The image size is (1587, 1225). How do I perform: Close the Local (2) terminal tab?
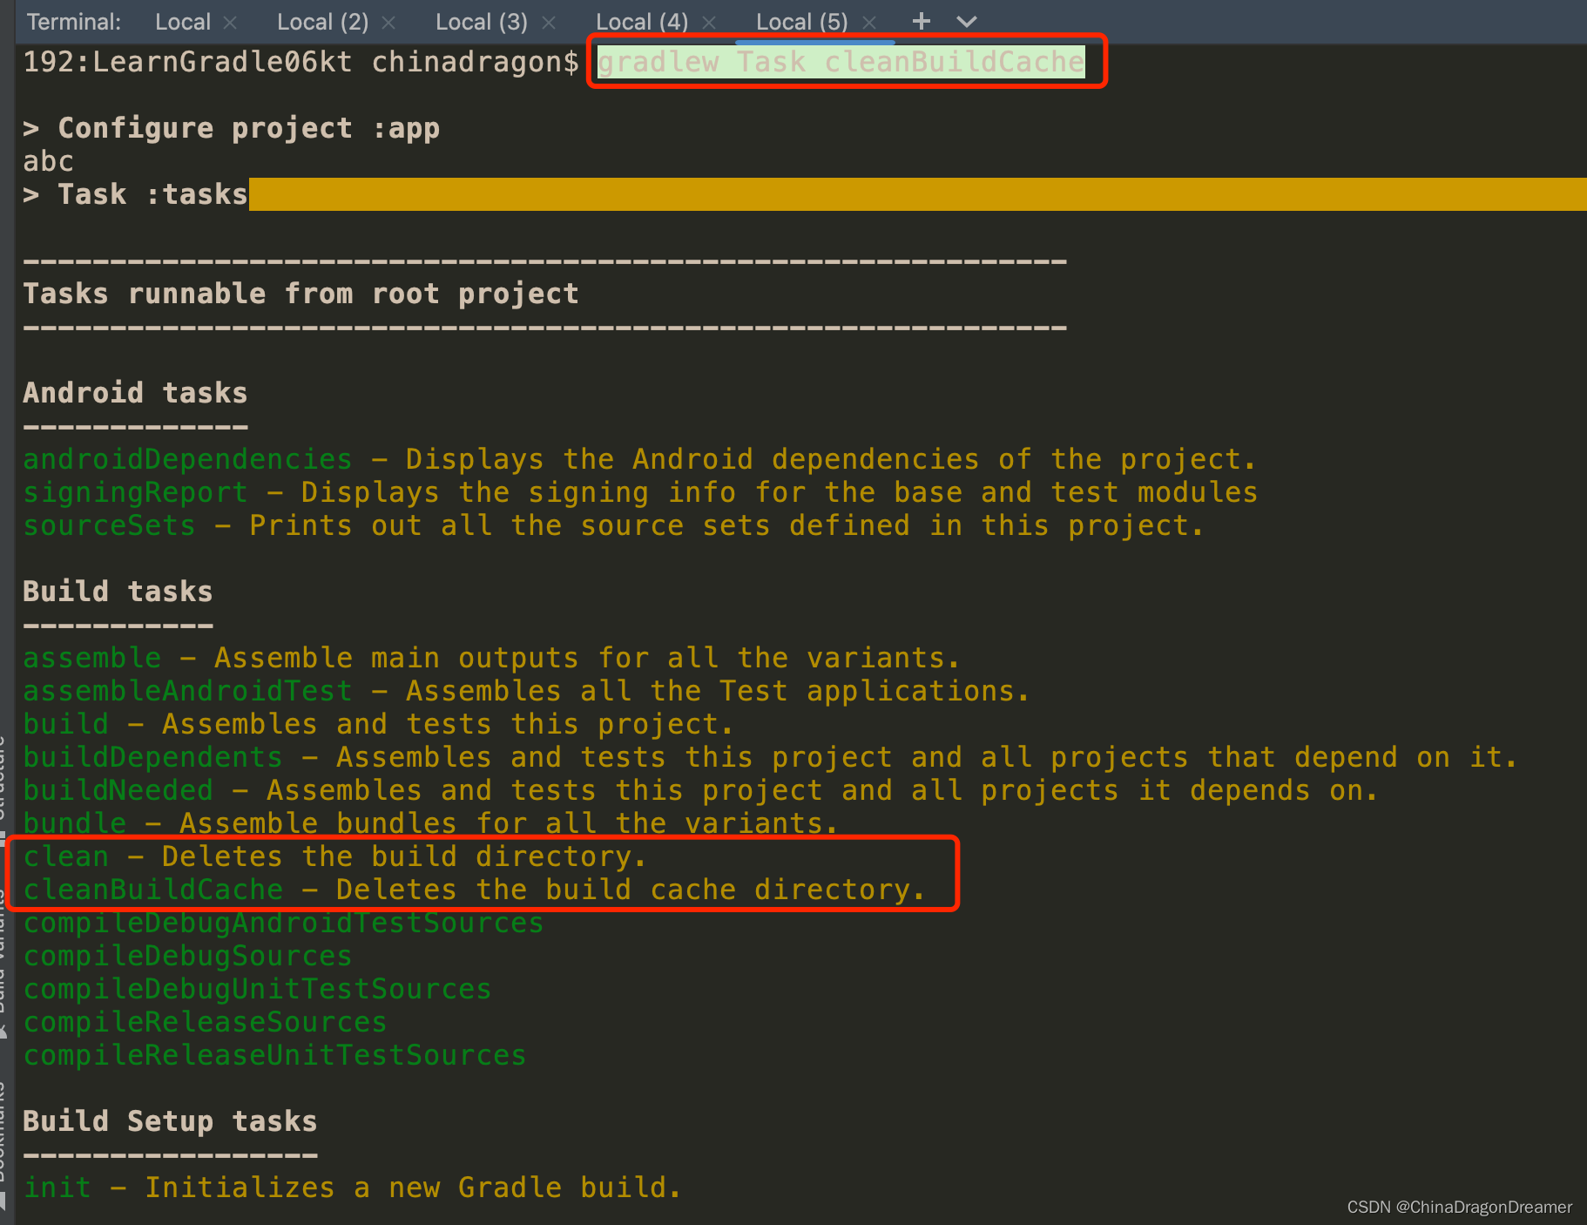coord(388,23)
